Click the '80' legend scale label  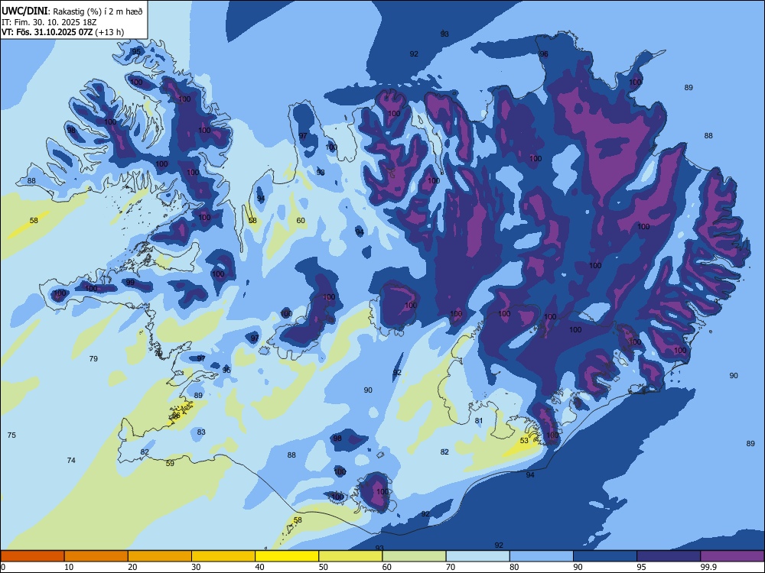tap(514, 567)
